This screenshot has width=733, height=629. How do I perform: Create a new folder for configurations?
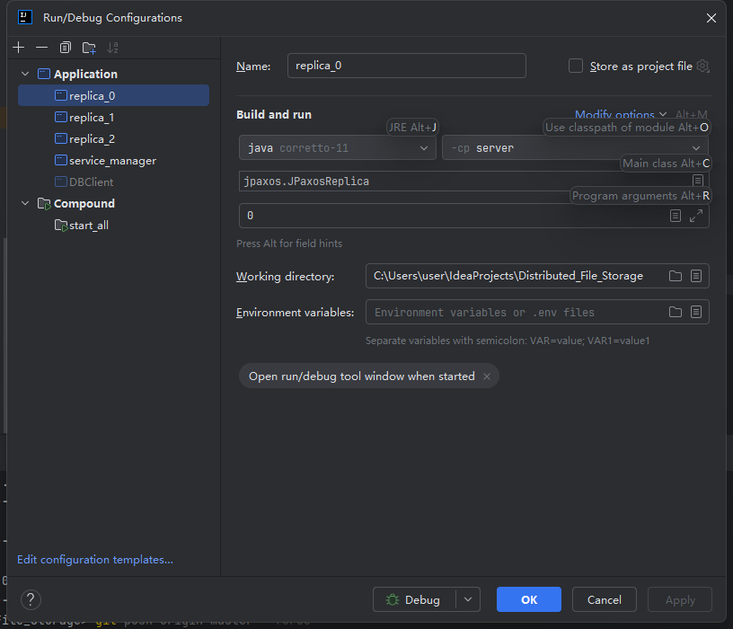click(89, 48)
